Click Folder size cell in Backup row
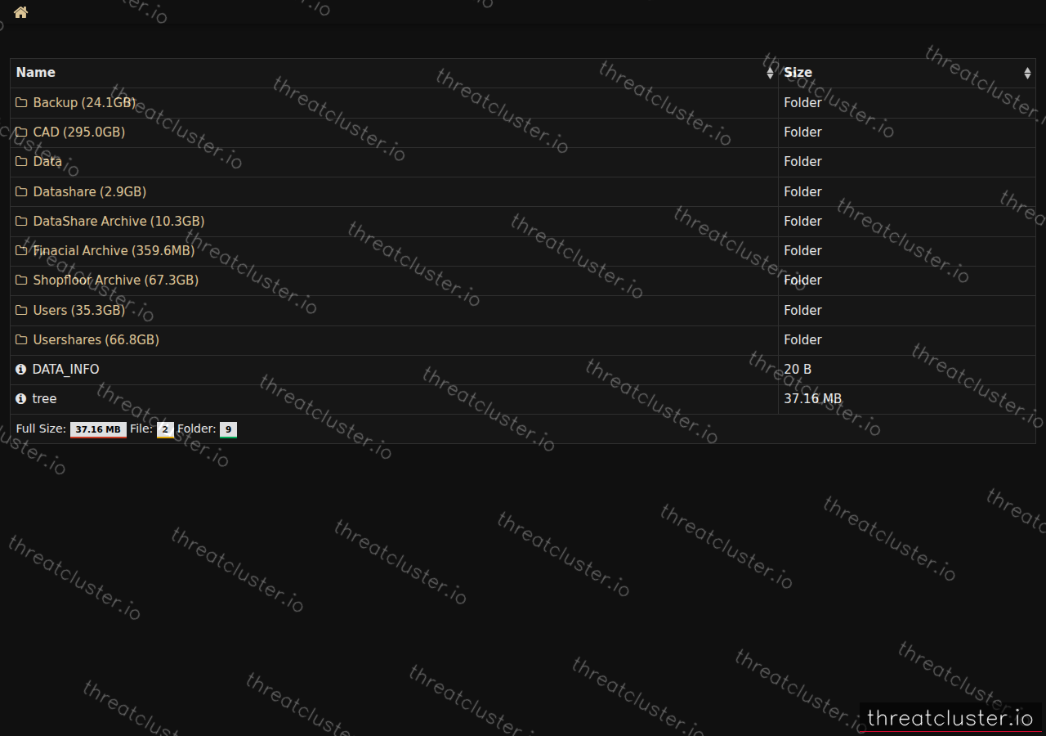Viewport: 1046px width, 736px height. coord(906,103)
